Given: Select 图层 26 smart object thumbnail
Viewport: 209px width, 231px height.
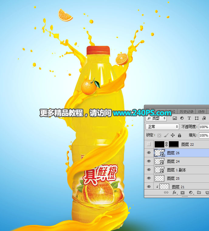Looking at the screenshot, I should (159, 153).
